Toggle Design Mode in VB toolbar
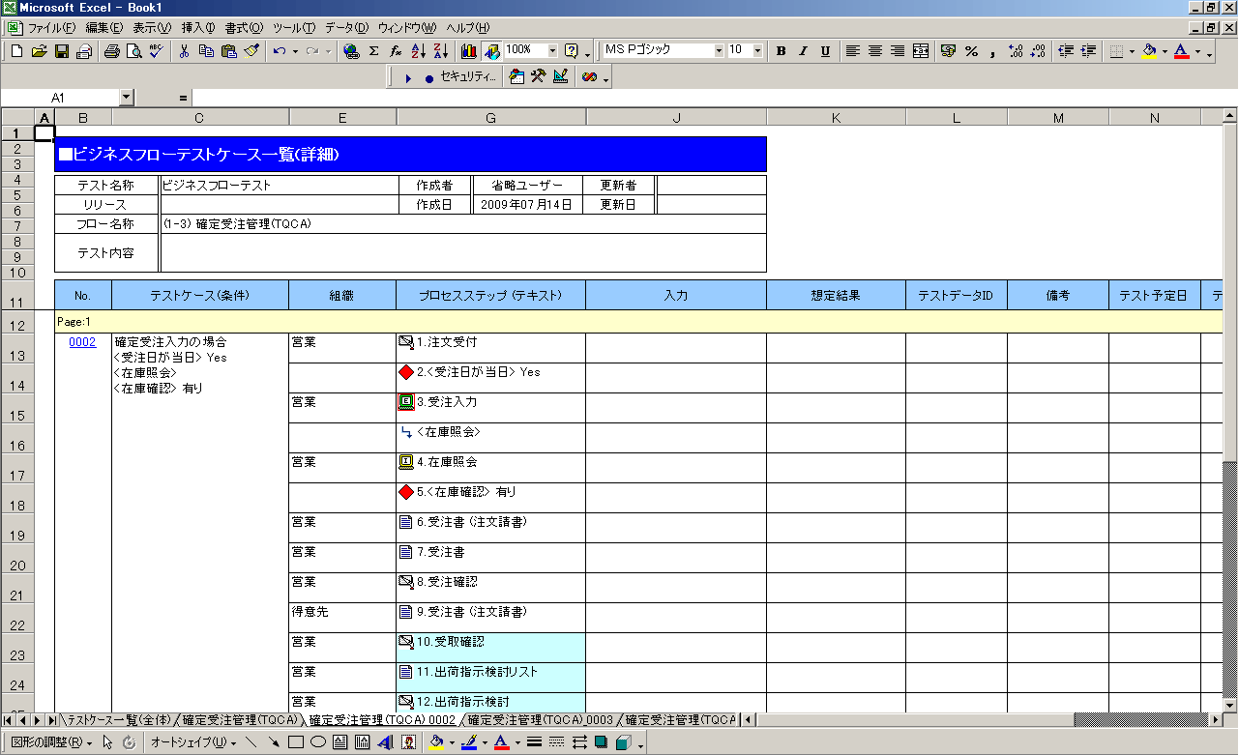 pyautogui.click(x=561, y=76)
